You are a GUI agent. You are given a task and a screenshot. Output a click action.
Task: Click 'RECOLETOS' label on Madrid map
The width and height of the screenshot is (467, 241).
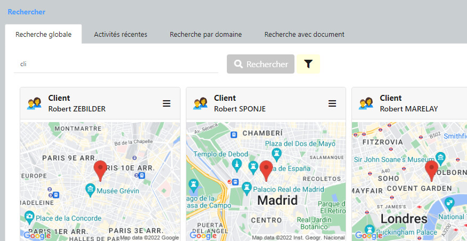(322, 179)
